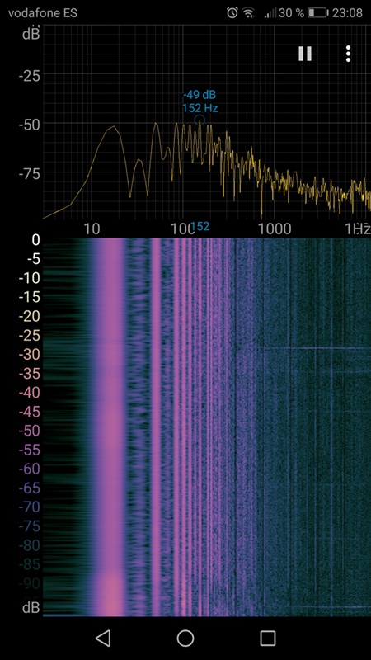The height and width of the screenshot is (660, 371).
Task: Open recent apps square icon
Action: (267, 638)
